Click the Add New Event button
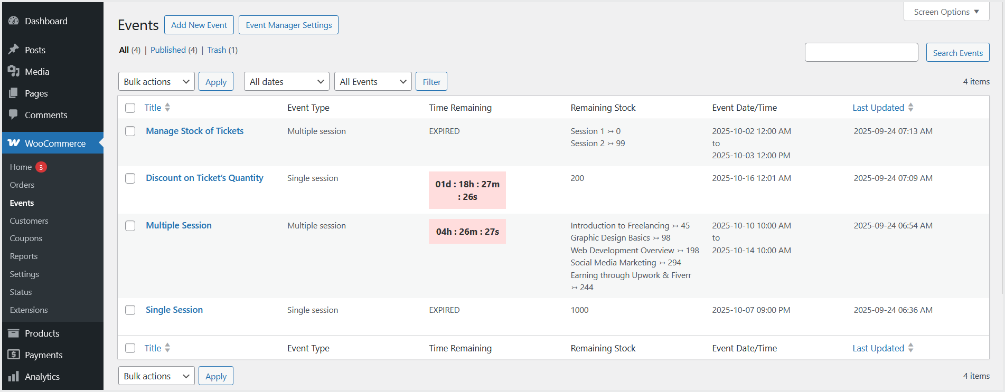Screen dimensions: 1005x392 click(x=199, y=25)
